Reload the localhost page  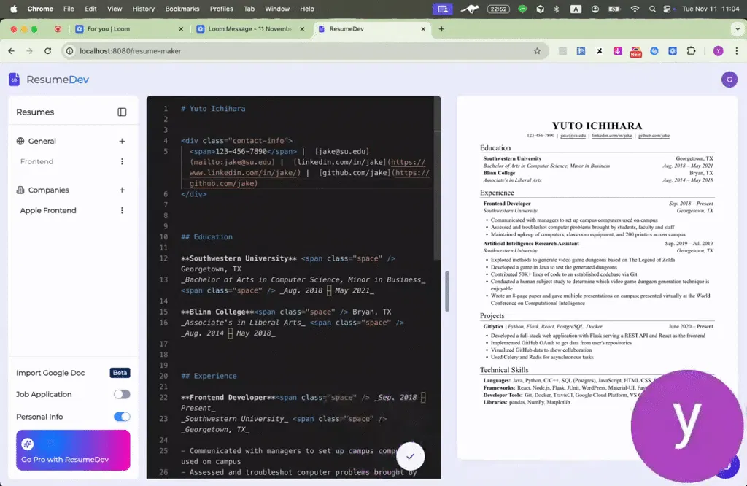click(x=47, y=51)
